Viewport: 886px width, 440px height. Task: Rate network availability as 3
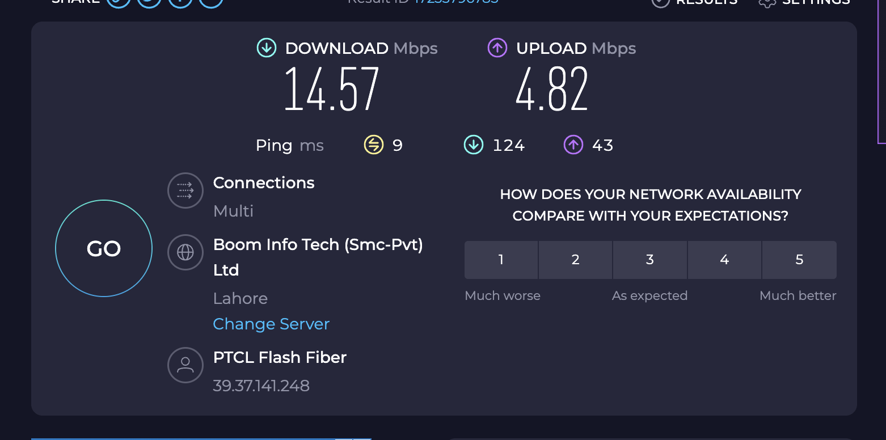pyautogui.click(x=650, y=260)
